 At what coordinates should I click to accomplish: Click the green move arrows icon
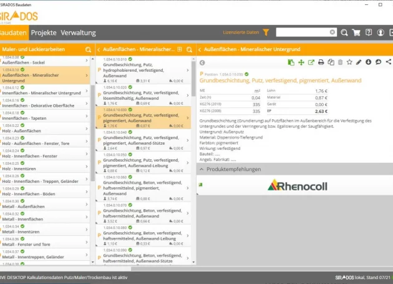[x=301, y=62]
